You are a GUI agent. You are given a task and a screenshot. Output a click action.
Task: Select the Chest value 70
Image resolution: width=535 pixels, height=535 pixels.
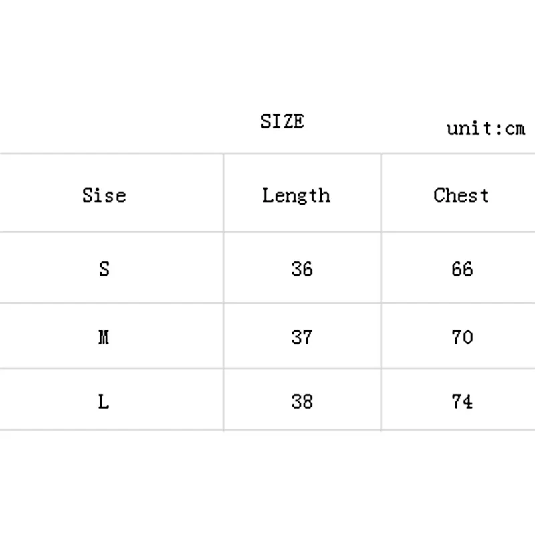[462, 337]
